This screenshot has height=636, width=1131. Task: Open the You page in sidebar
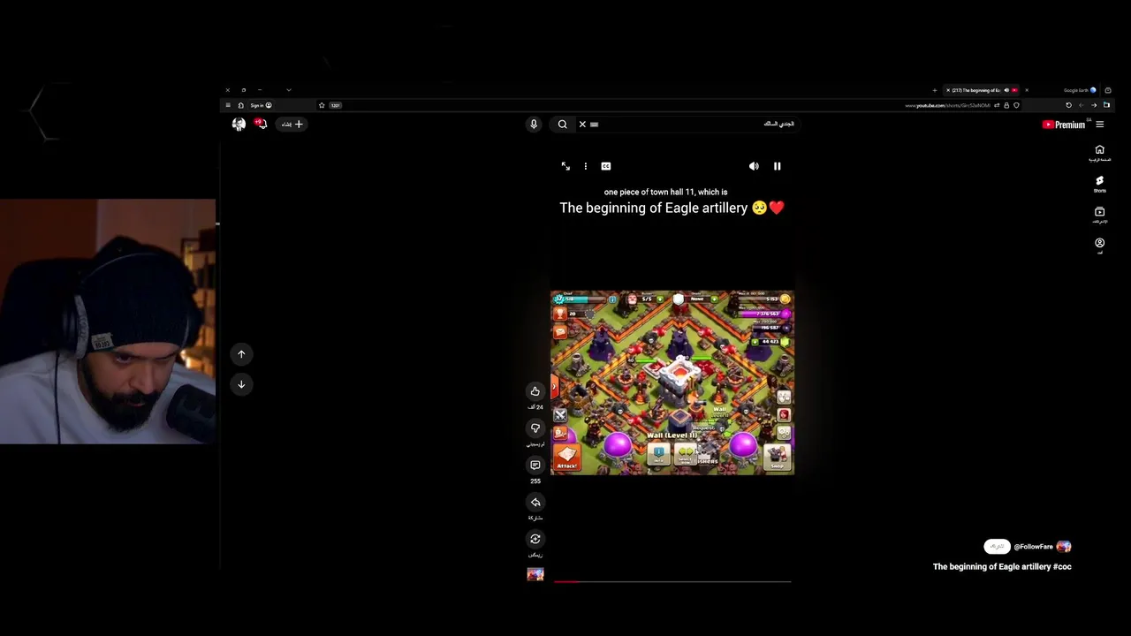click(1099, 246)
